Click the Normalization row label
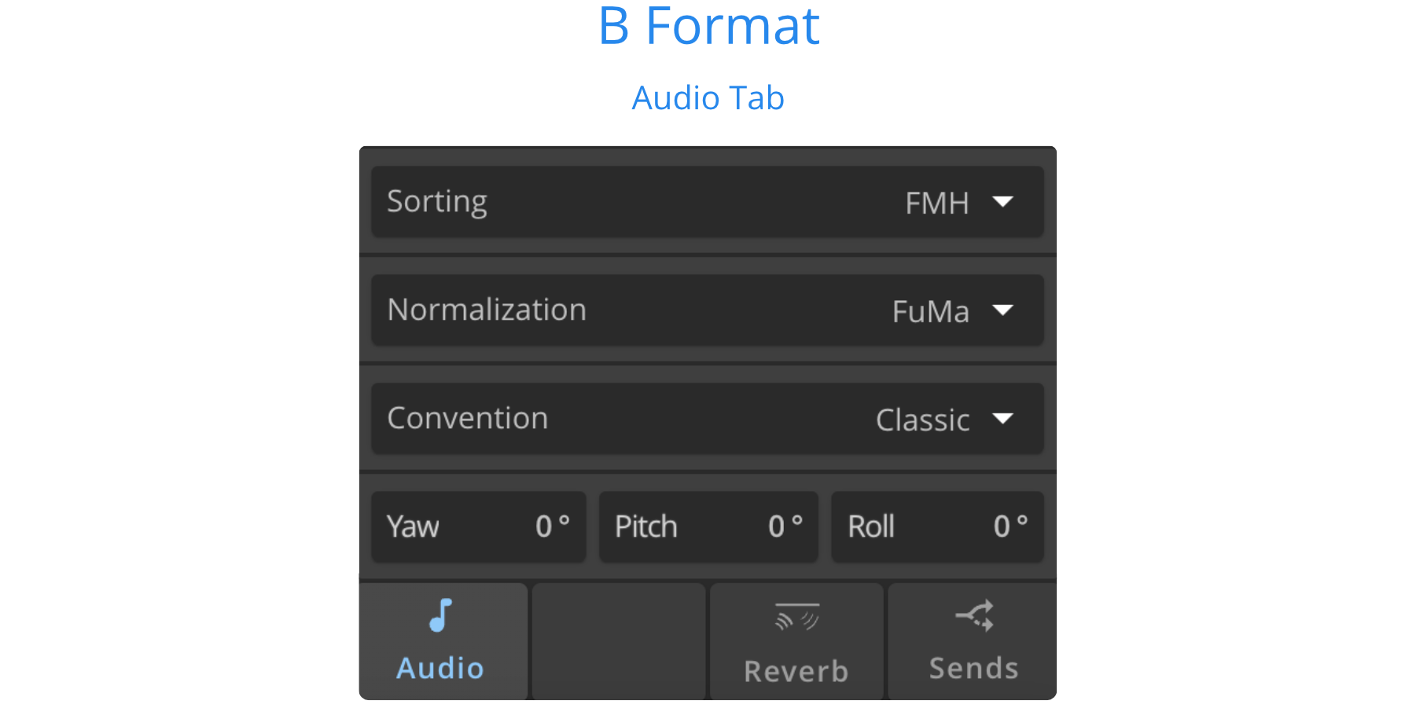This screenshot has height=708, width=1416. (x=487, y=310)
